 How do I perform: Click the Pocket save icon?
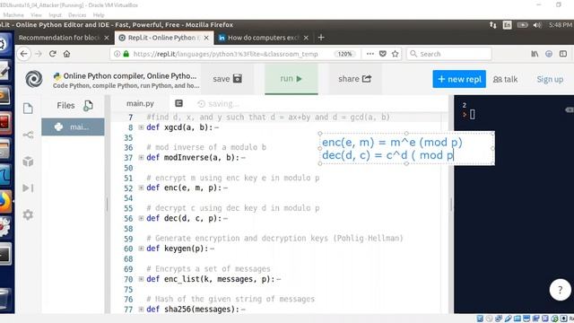pos(383,54)
